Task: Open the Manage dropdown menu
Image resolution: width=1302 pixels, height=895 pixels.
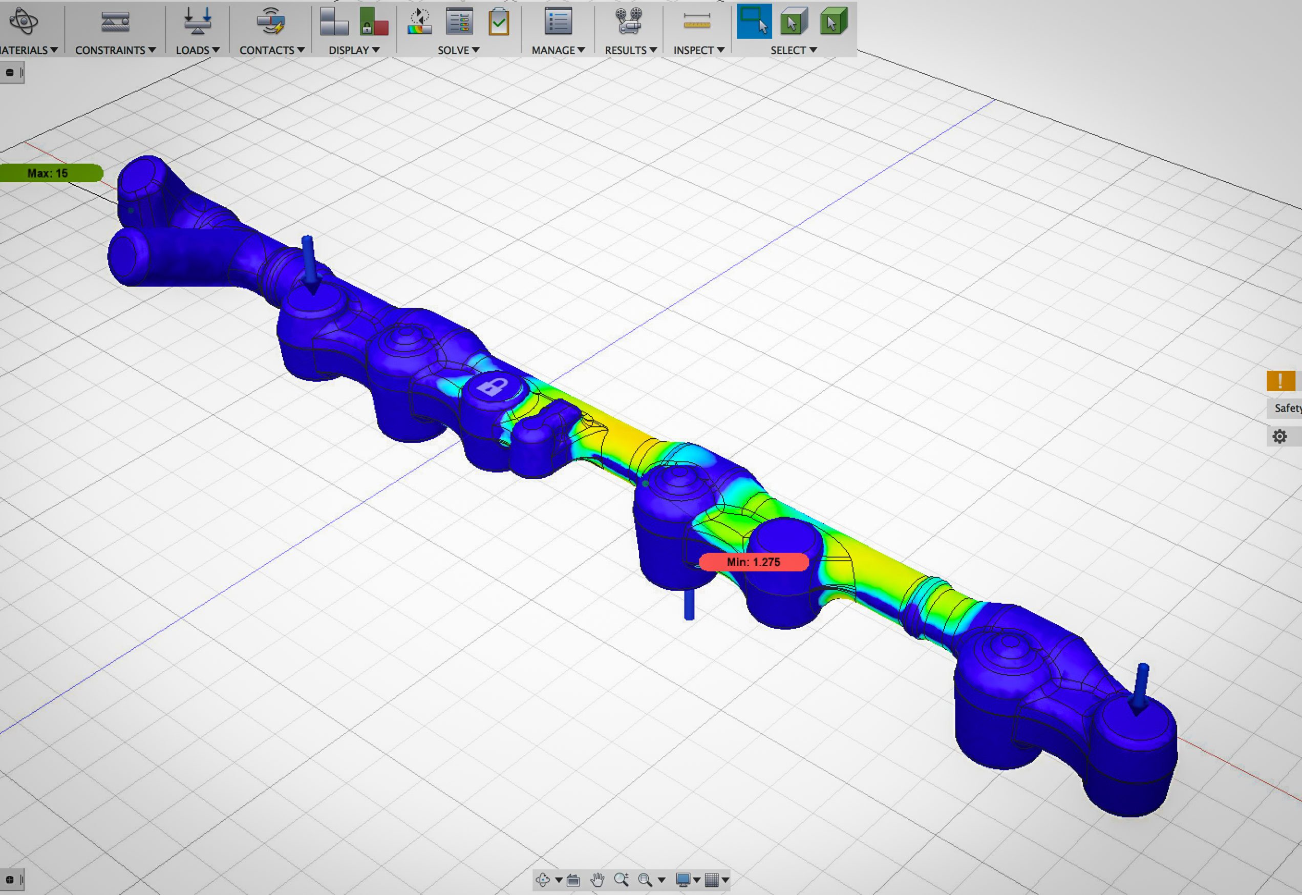Action: [x=558, y=50]
